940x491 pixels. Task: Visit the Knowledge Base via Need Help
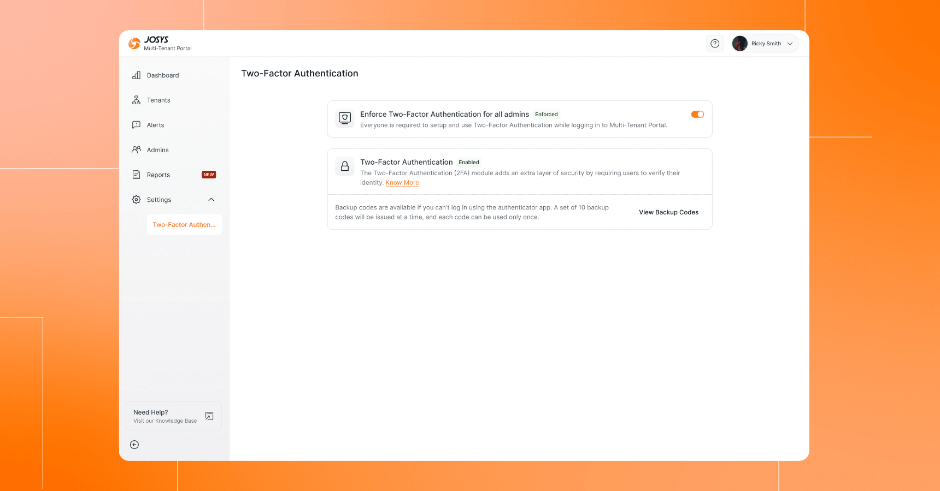pos(174,416)
